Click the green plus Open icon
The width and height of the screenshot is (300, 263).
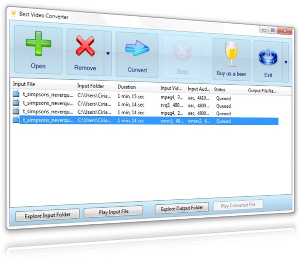click(x=38, y=44)
